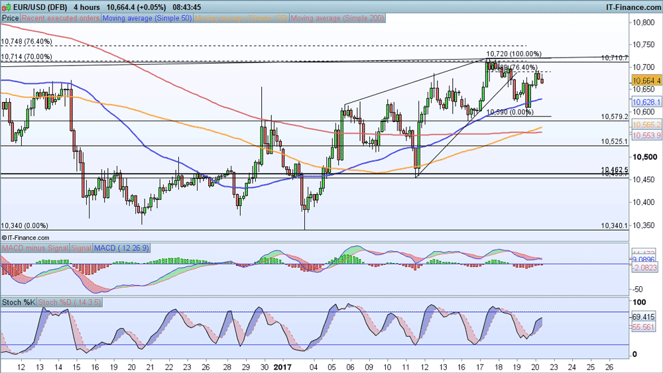Click the date 12 at left of time axis
Viewport: 663px width, 373px height.
tap(21, 367)
